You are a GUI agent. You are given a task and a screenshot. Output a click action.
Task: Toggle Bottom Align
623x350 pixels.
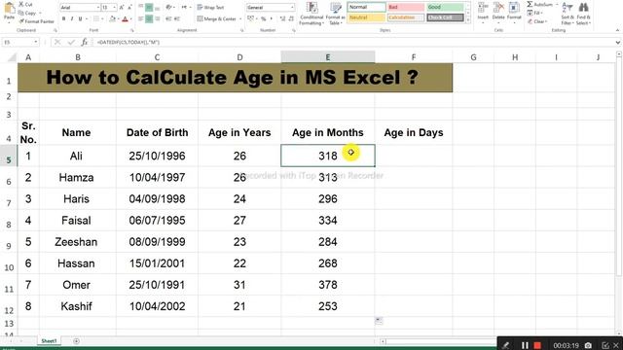(x=158, y=8)
